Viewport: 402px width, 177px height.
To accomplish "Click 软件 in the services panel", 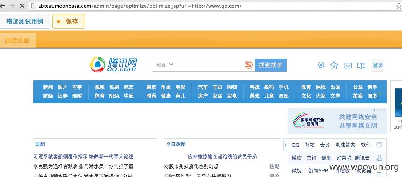I will 366,145.
